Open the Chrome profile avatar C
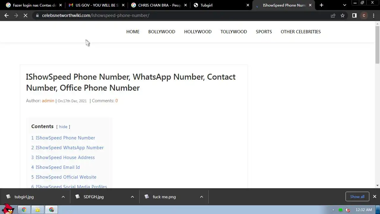 [x=364, y=15]
